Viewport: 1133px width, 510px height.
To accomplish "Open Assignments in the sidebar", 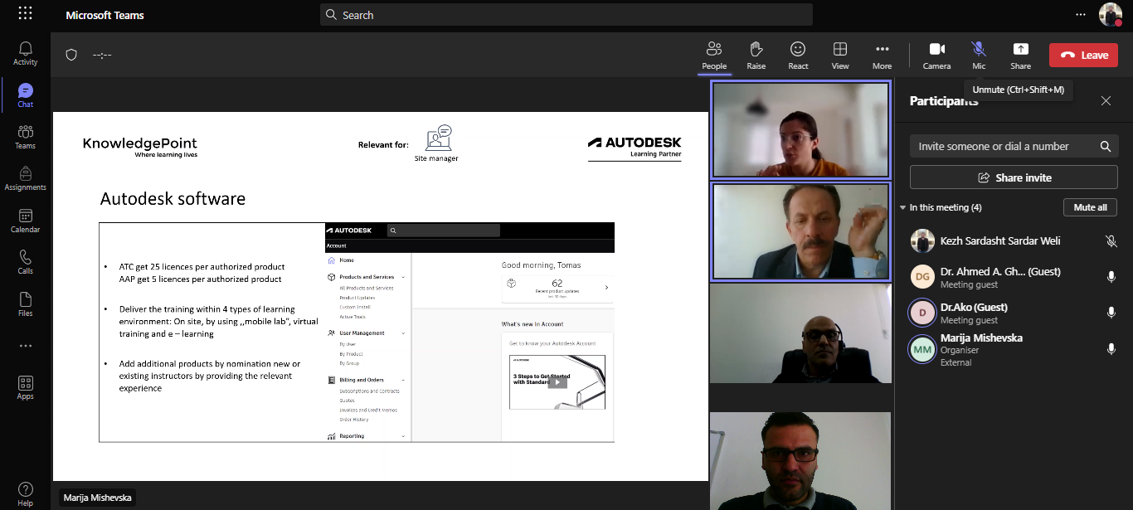I will 25,179.
